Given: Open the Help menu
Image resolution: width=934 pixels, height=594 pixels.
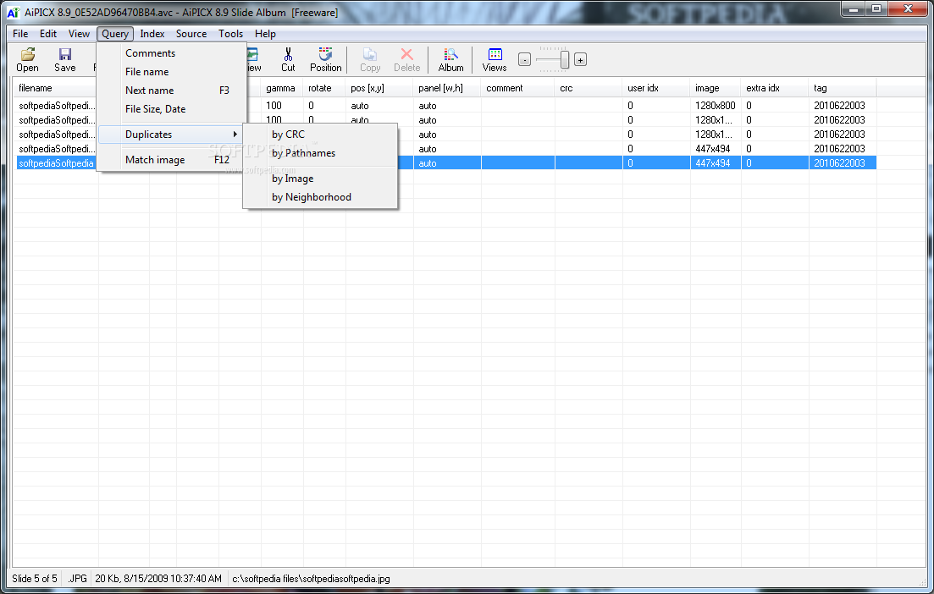Looking at the screenshot, I should (x=265, y=34).
